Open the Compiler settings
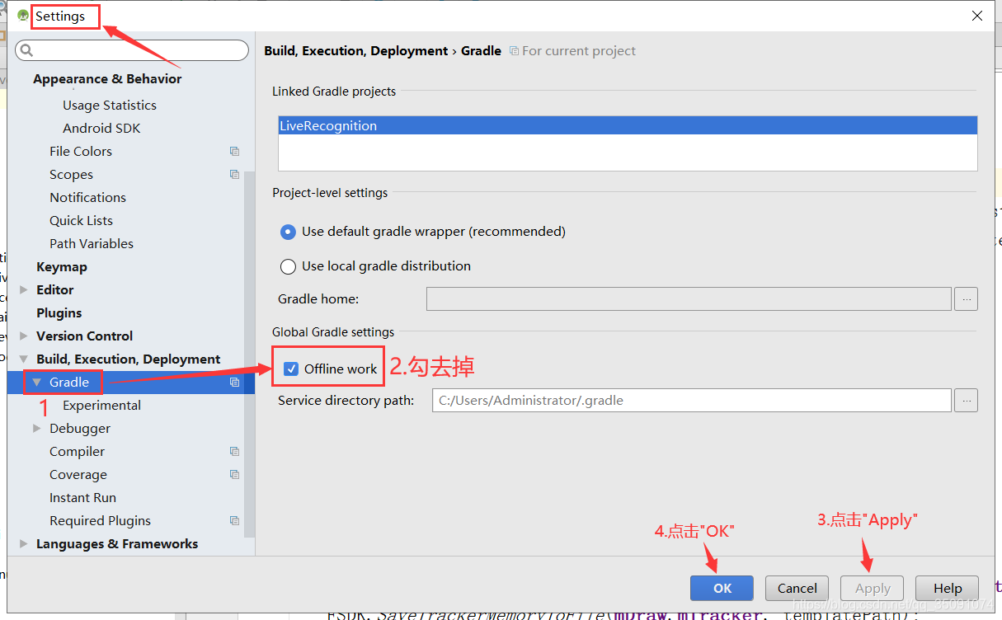 point(77,451)
